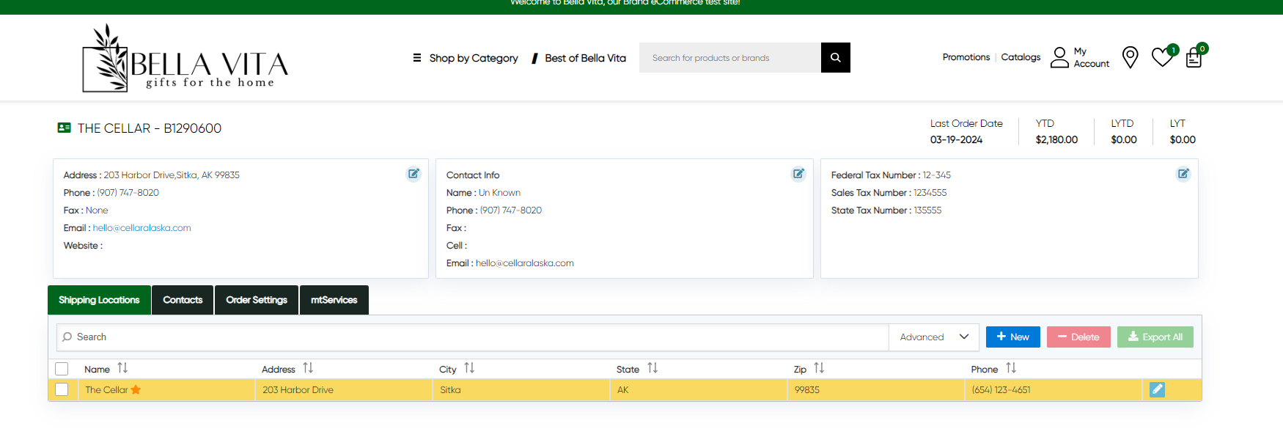The height and width of the screenshot is (429, 1283).
Task: Click State Tax Number '135555' value
Action: 928,210
